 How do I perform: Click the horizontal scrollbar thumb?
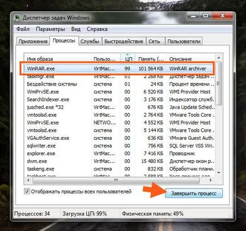coord(116,181)
